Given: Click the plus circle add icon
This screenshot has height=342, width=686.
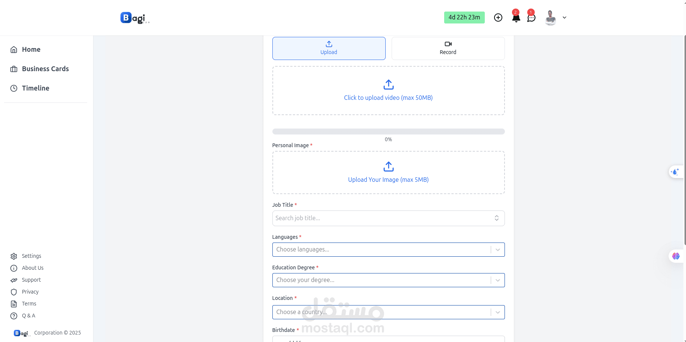Looking at the screenshot, I should pyautogui.click(x=498, y=18).
